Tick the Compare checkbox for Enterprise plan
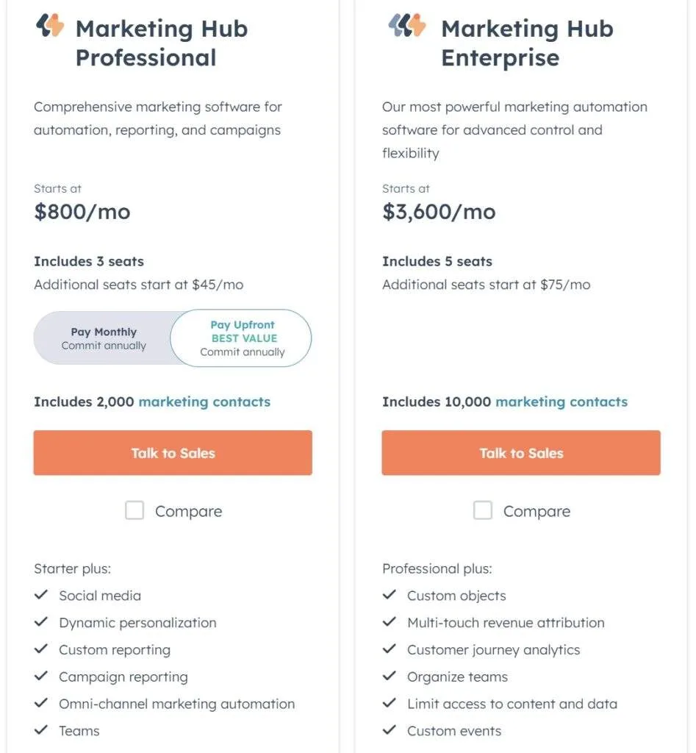Screen dimensions: 696x753 tap(483, 510)
